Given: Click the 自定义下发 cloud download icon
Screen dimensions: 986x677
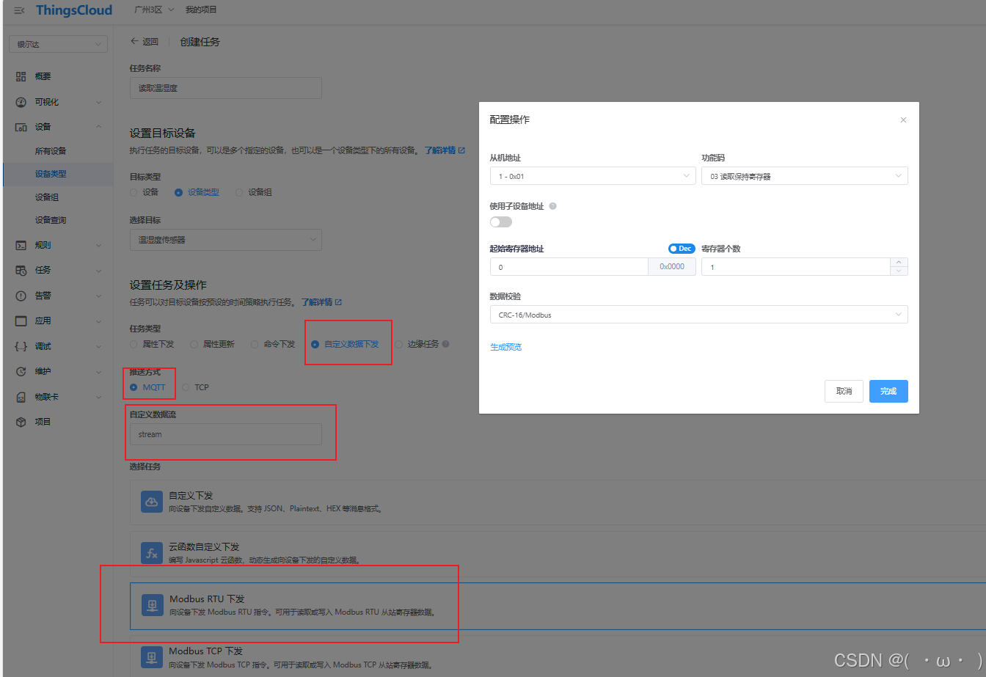Looking at the screenshot, I should tap(152, 502).
